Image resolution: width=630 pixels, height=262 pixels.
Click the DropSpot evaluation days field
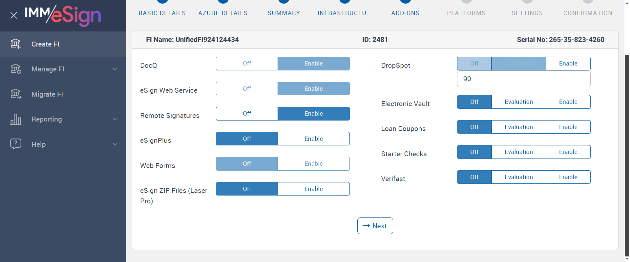tap(524, 79)
